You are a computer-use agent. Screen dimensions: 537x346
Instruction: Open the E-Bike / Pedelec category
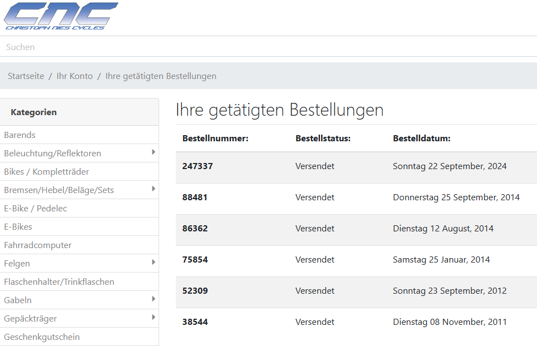coord(36,209)
